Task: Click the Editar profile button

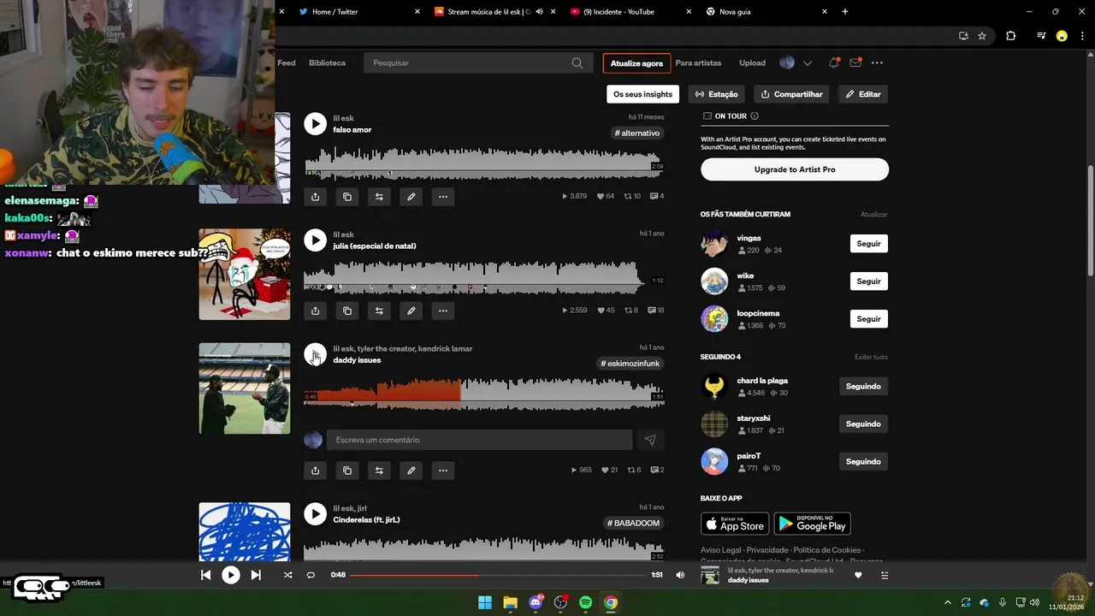Action: click(x=863, y=94)
